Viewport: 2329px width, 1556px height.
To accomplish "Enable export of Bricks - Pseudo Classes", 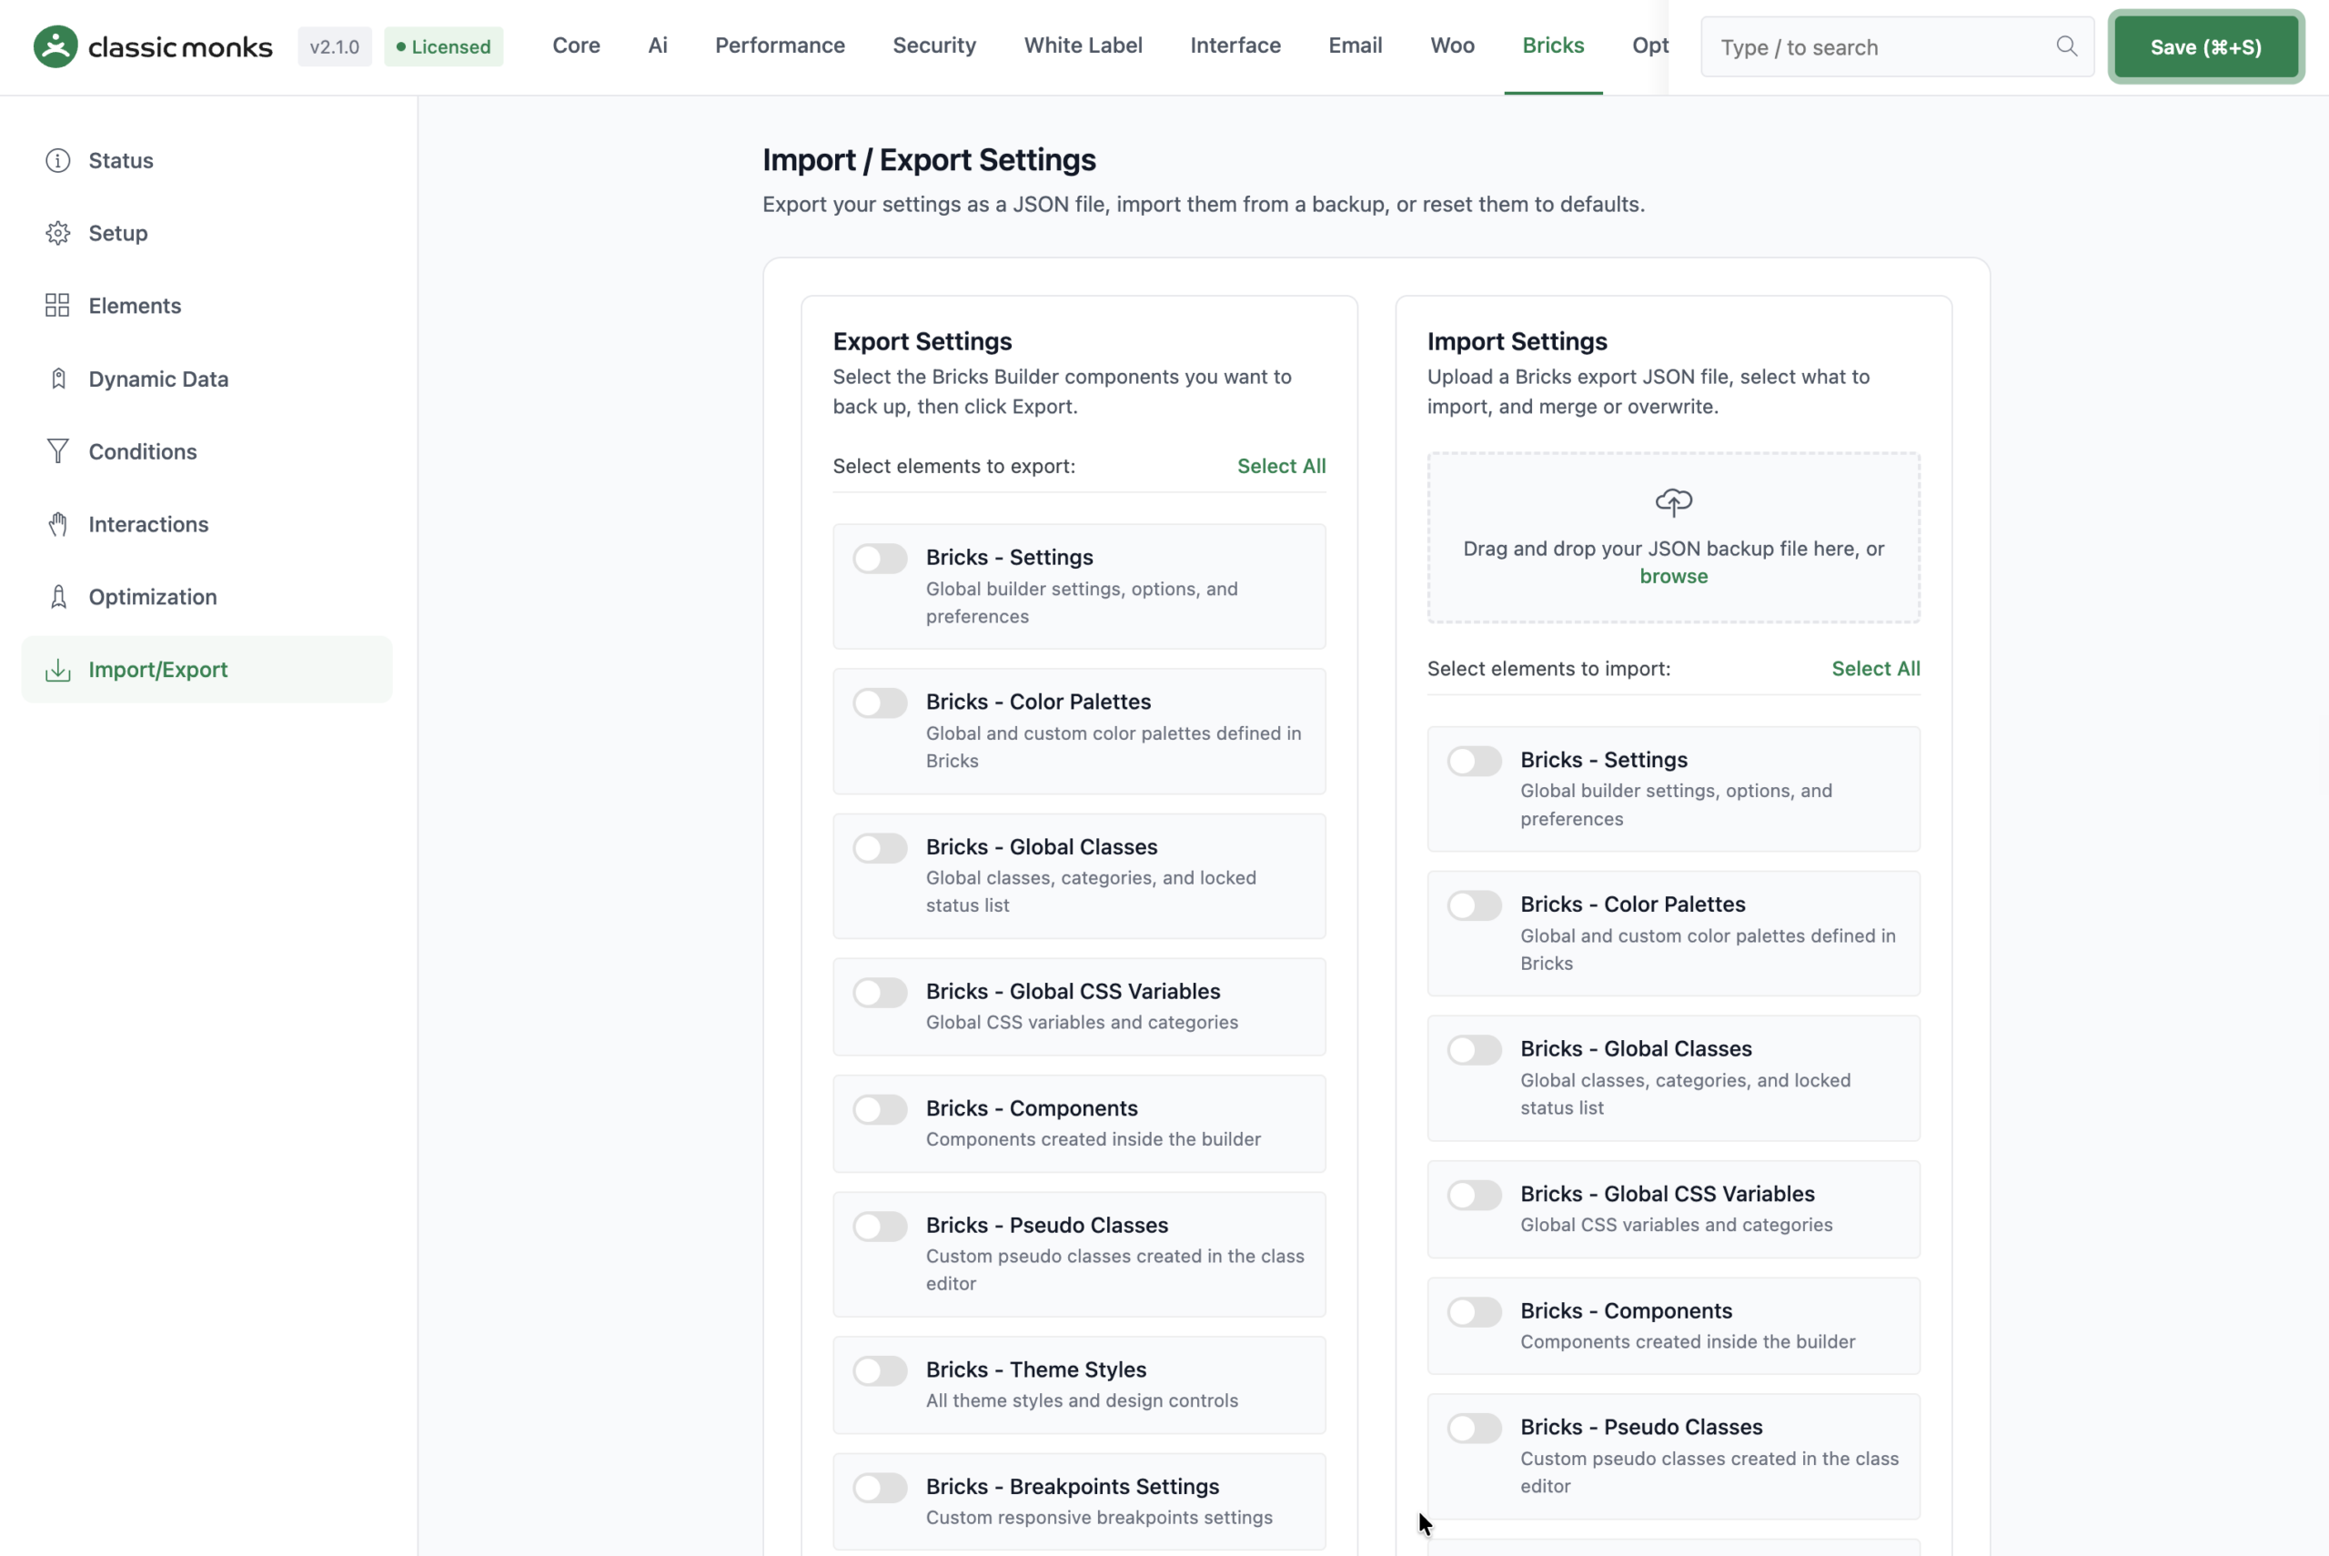I will pos(880,1227).
